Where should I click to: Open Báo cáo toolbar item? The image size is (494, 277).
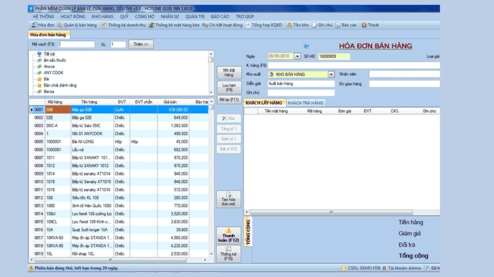tap(346, 25)
